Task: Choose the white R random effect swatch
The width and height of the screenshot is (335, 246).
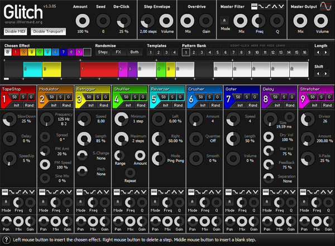Action: pos(8,52)
